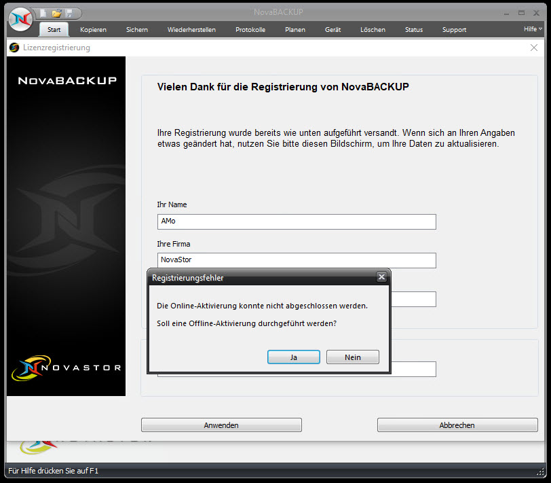The height and width of the screenshot is (483, 551).
Task: Click the heading 'Vielen Dank für die Registrierung von NovaBACKUP'
Action: tap(283, 87)
